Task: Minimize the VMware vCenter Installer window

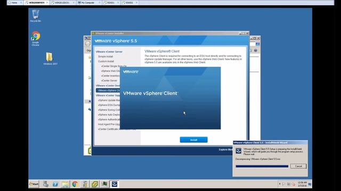Action: point(240,33)
